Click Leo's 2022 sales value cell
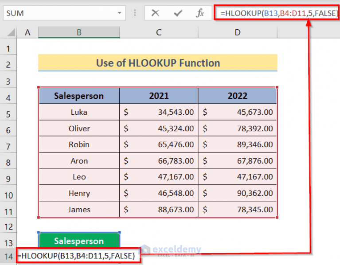 [238, 177]
